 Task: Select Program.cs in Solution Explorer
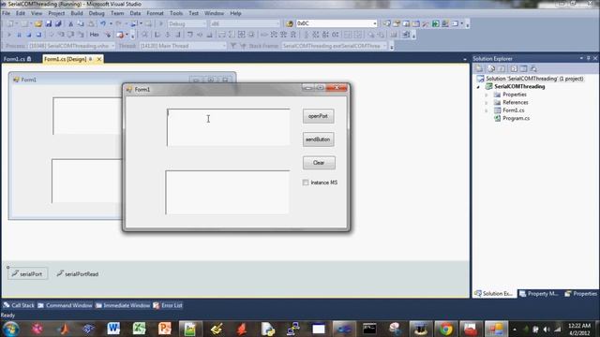[x=516, y=119]
